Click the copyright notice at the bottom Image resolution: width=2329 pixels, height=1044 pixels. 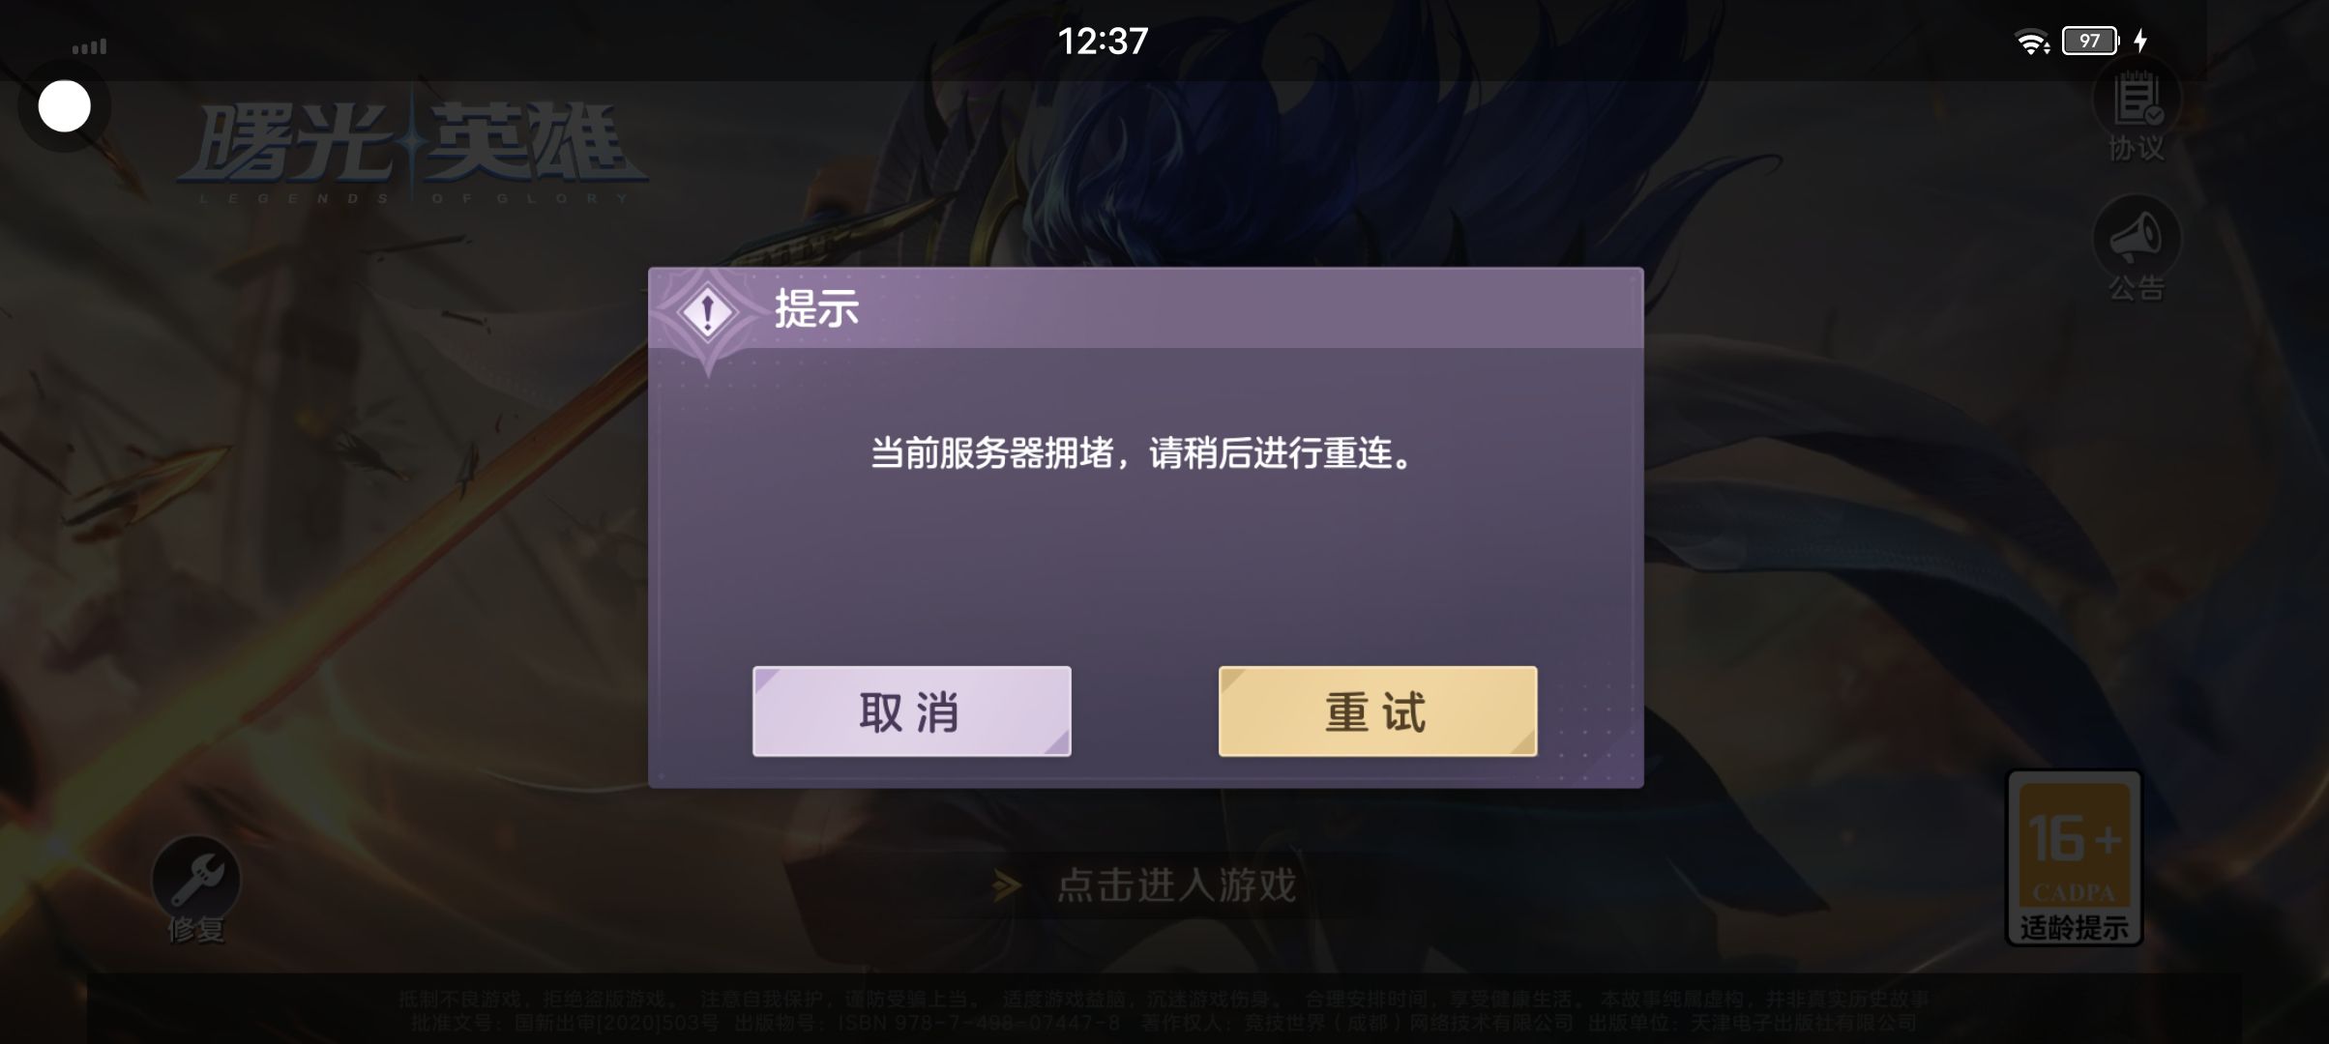point(1164,1010)
